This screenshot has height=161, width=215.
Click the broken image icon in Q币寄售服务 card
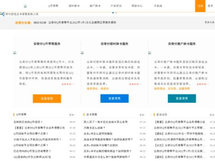[x=15, y=53]
